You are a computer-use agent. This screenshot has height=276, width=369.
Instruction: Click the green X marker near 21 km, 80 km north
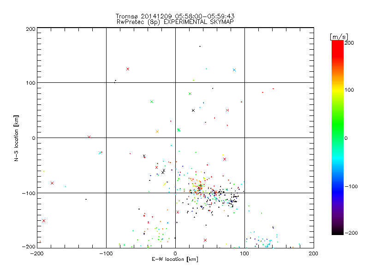click(190, 94)
